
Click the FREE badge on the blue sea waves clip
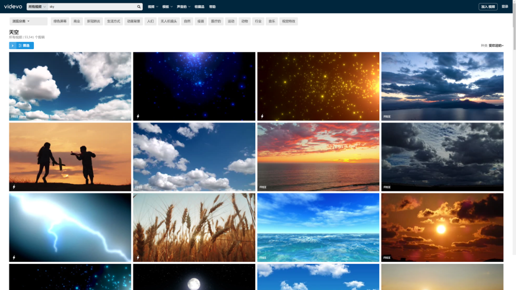[x=263, y=258]
